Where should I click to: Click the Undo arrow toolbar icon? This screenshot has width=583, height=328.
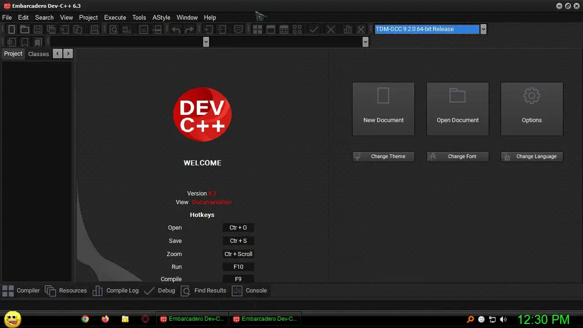(176, 29)
